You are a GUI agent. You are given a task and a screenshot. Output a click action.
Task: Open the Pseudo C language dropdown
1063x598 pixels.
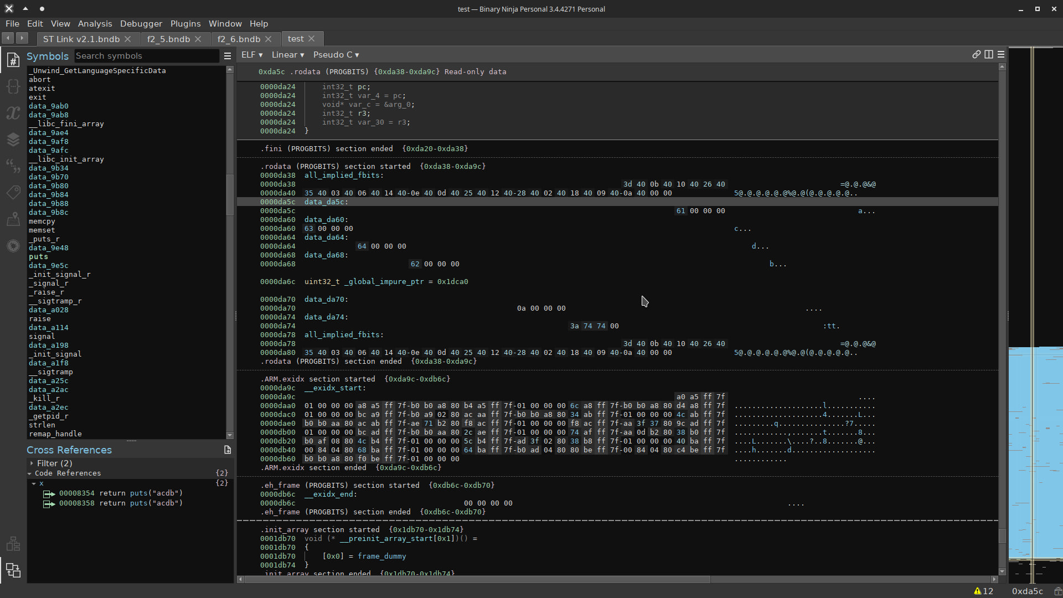click(x=336, y=55)
